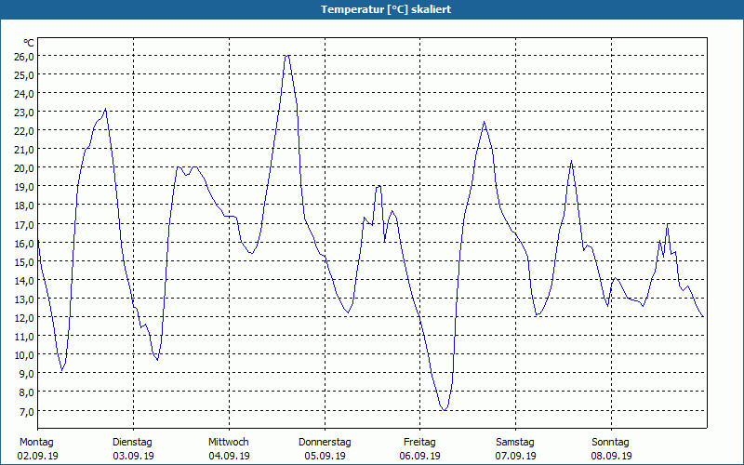Image resolution: width=744 pixels, height=465 pixels.
Task: Select the Dienstag 03.09.19 date label
Action: 133,449
